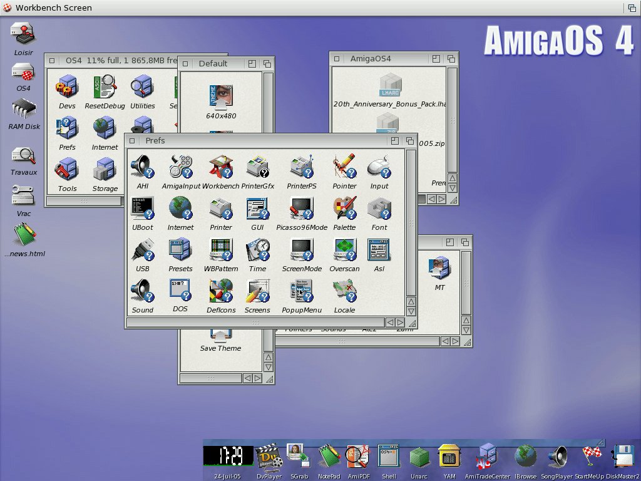The image size is (641, 481).
Task: Open PopupMenu preferences
Action: pos(302,291)
